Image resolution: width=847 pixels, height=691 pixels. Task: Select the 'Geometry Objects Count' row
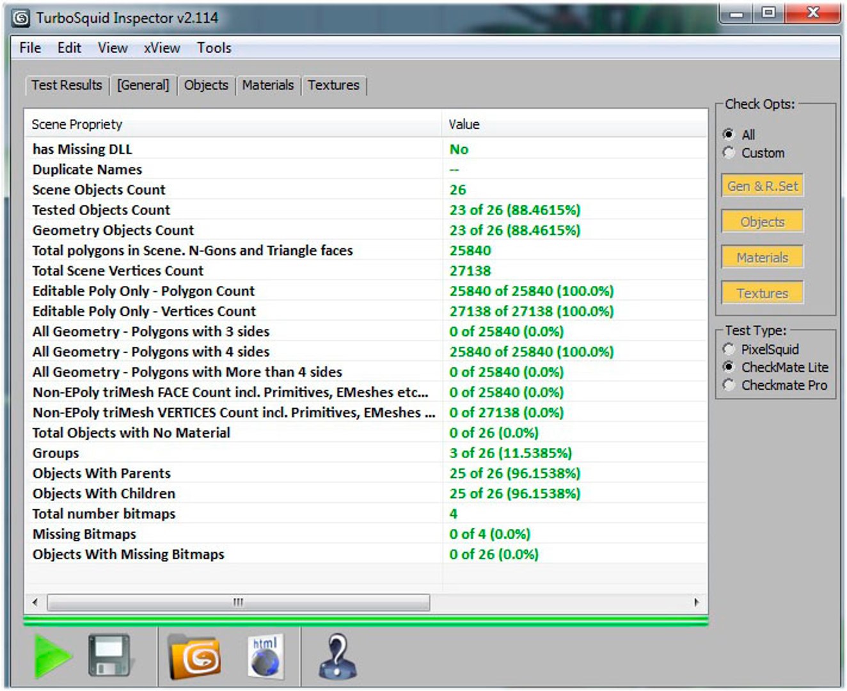(366, 230)
